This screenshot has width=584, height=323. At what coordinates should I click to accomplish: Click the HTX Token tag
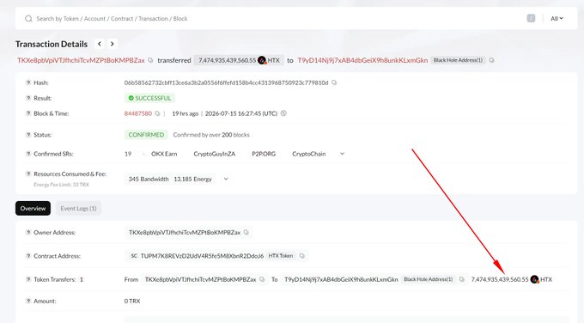(x=281, y=256)
